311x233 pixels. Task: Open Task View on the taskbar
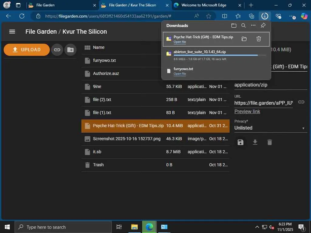(x=119, y=227)
